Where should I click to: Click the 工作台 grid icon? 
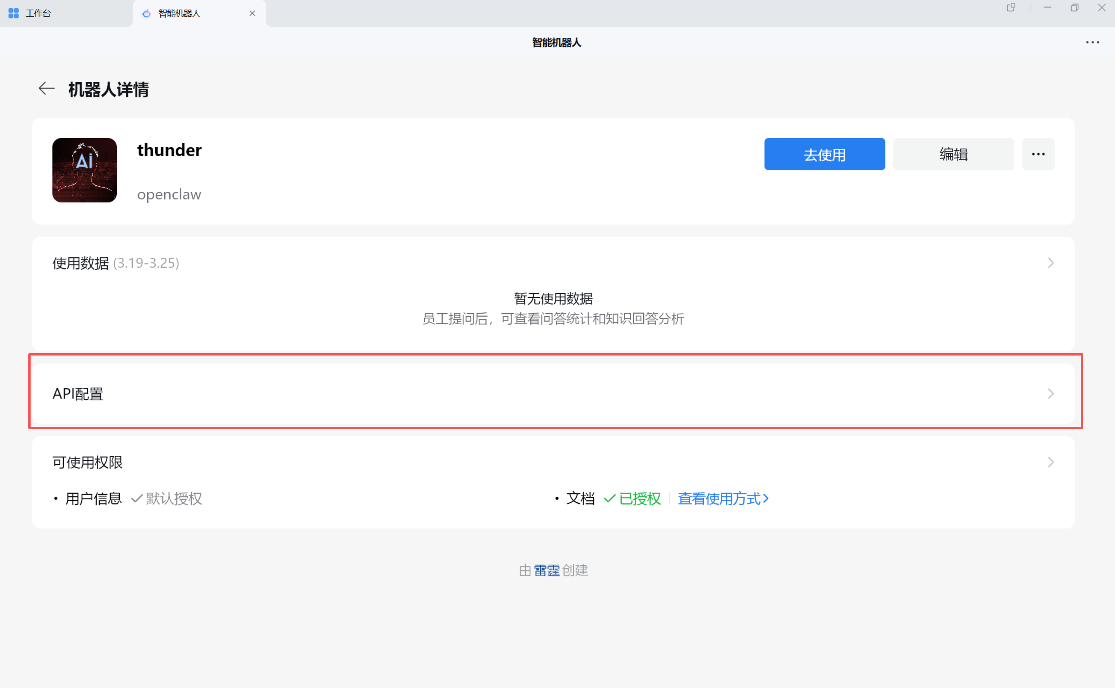14,14
